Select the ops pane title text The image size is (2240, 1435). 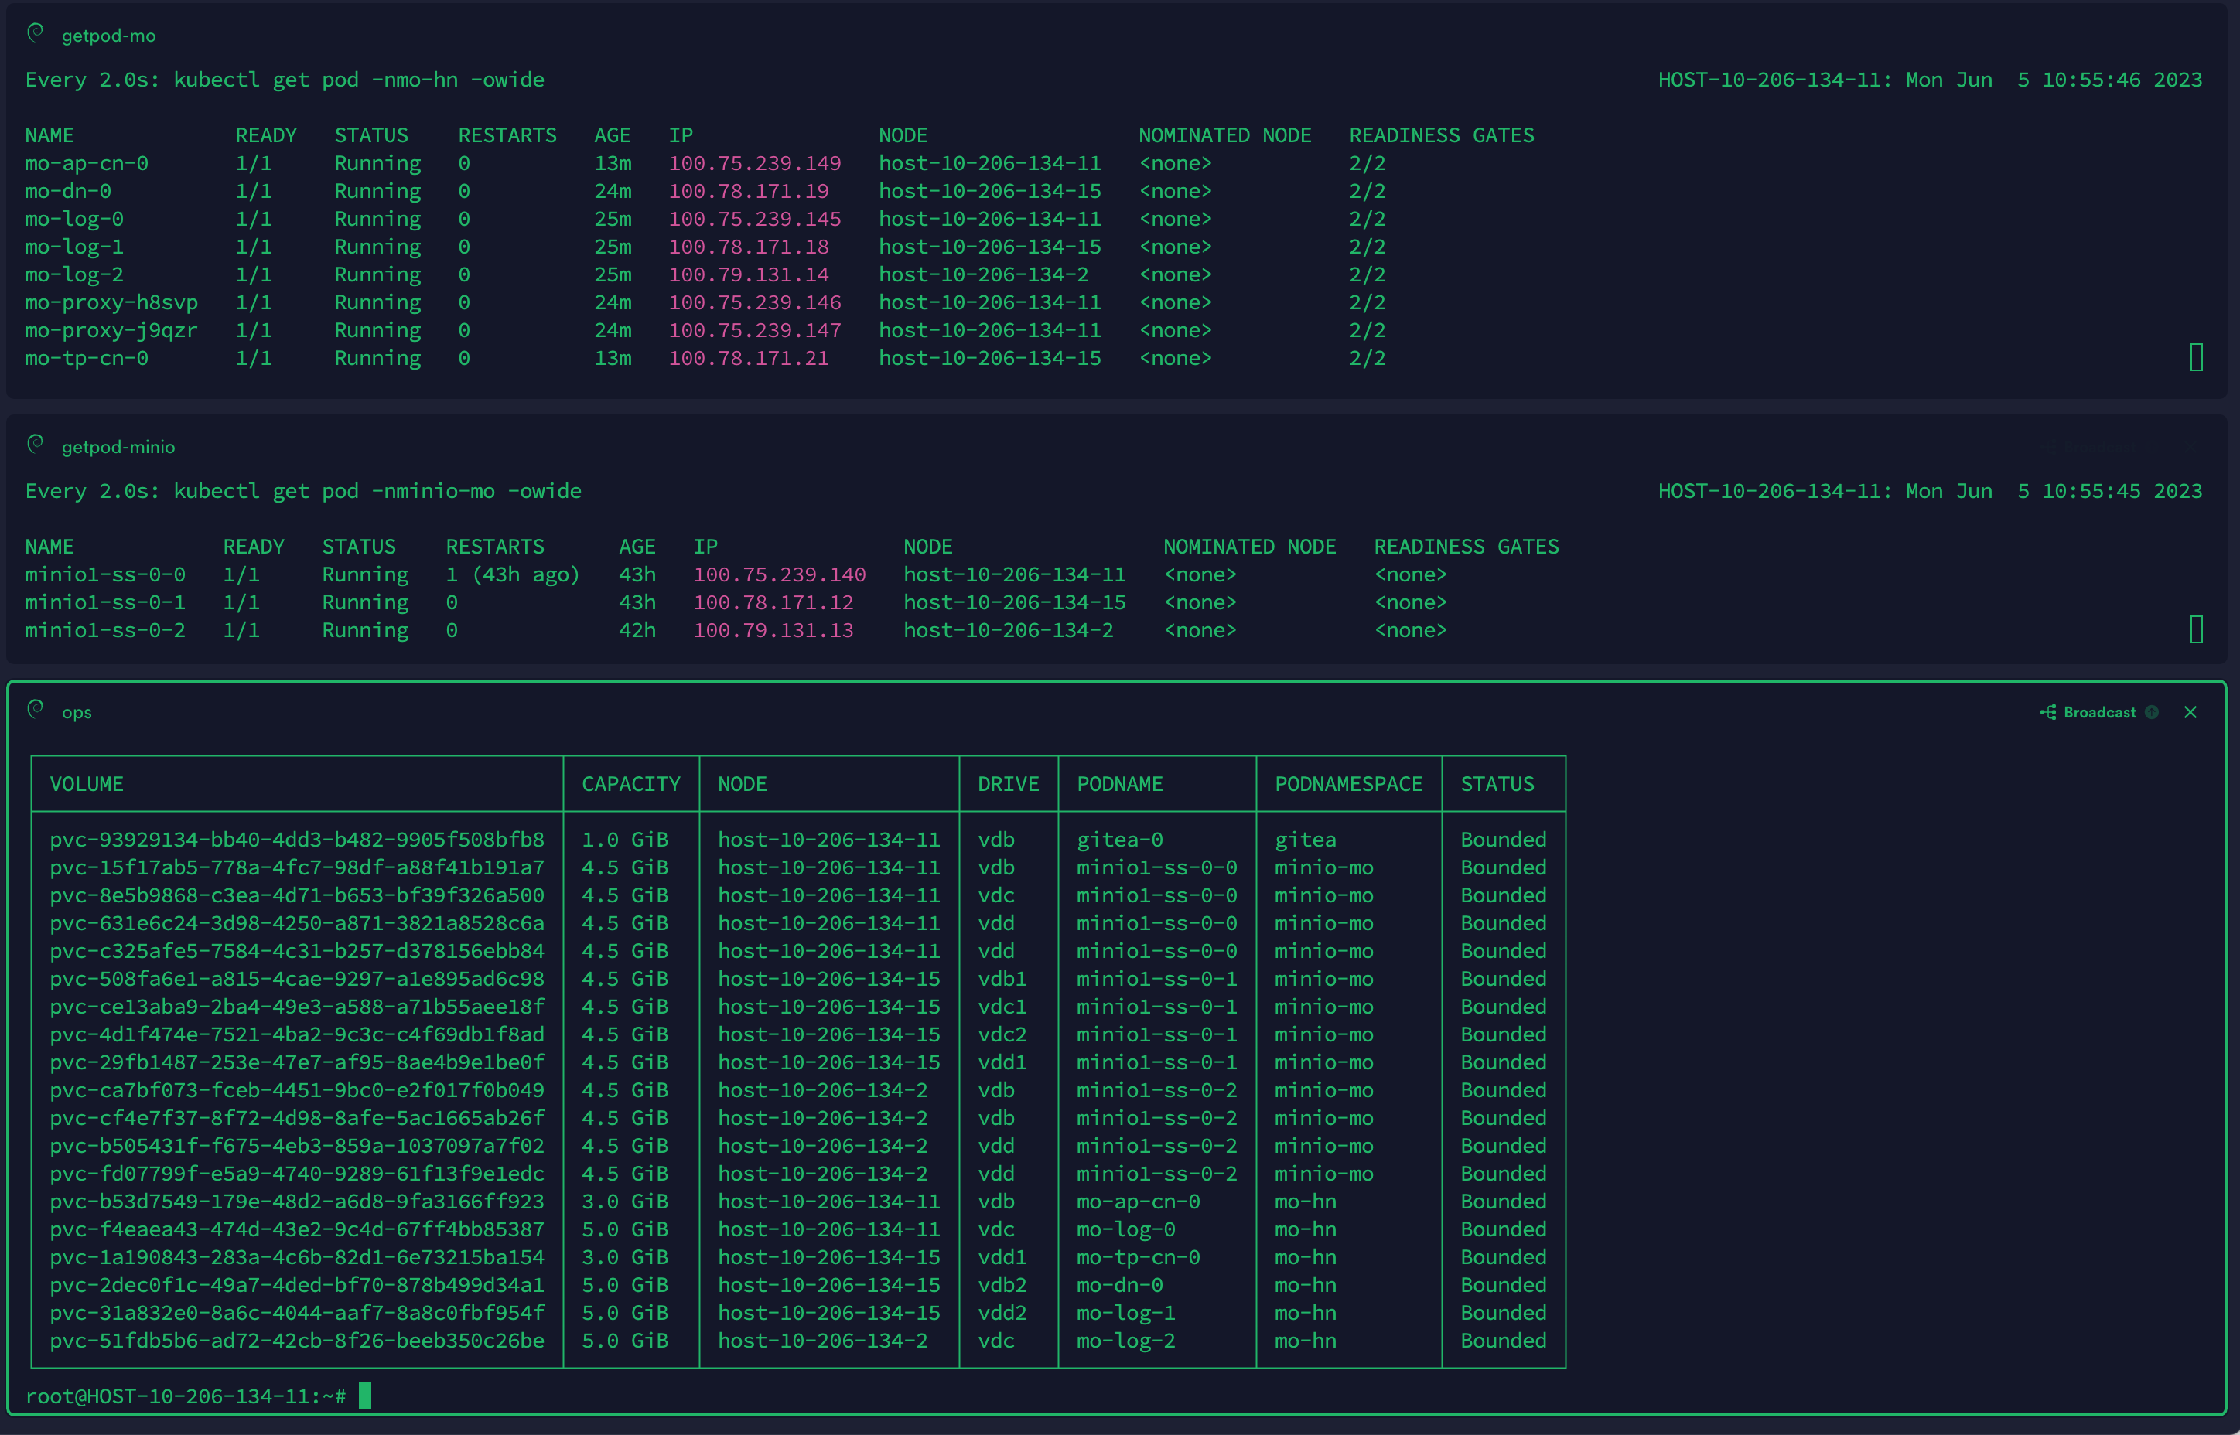tap(77, 712)
